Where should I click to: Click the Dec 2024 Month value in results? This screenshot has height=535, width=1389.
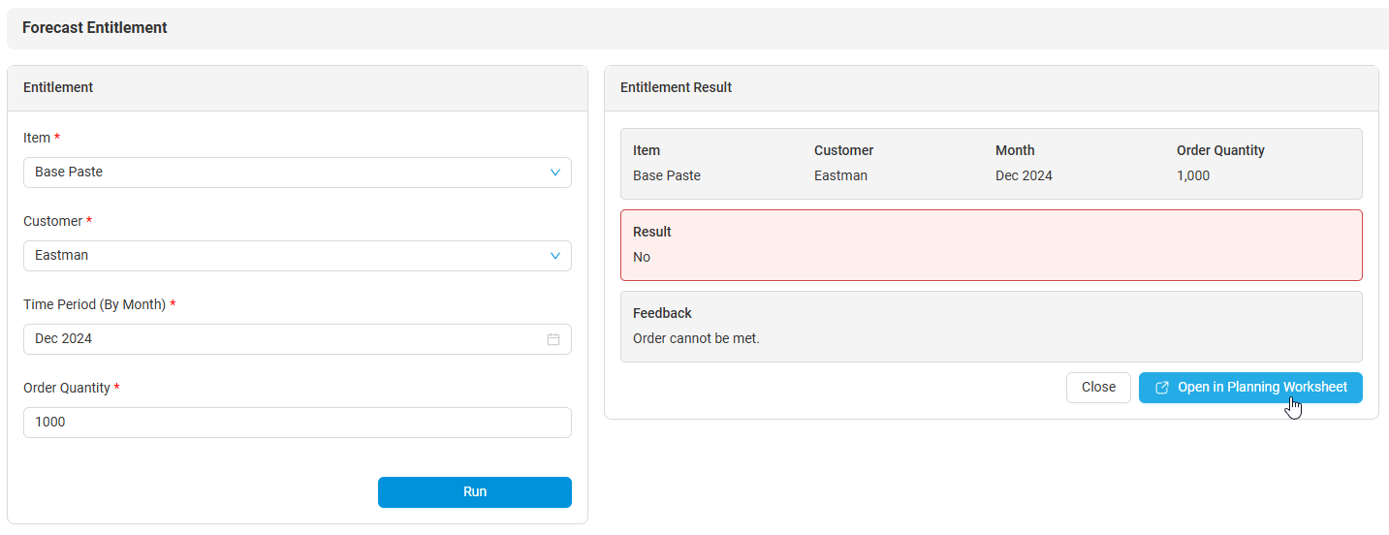click(x=1024, y=175)
